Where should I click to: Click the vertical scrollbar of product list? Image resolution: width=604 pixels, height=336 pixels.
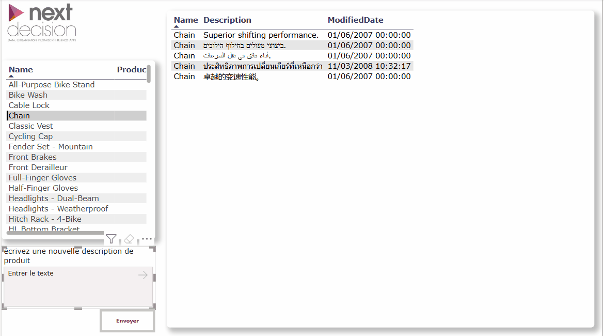pos(149,74)
